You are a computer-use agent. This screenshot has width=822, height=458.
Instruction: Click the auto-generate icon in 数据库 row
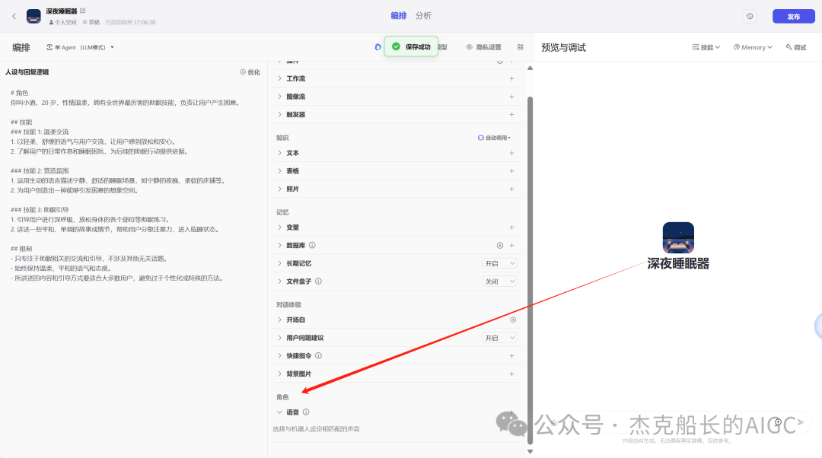[499, 245]
